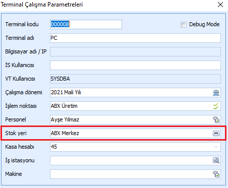Click the Bilgisayar adı / IP label

coord(26,51)
